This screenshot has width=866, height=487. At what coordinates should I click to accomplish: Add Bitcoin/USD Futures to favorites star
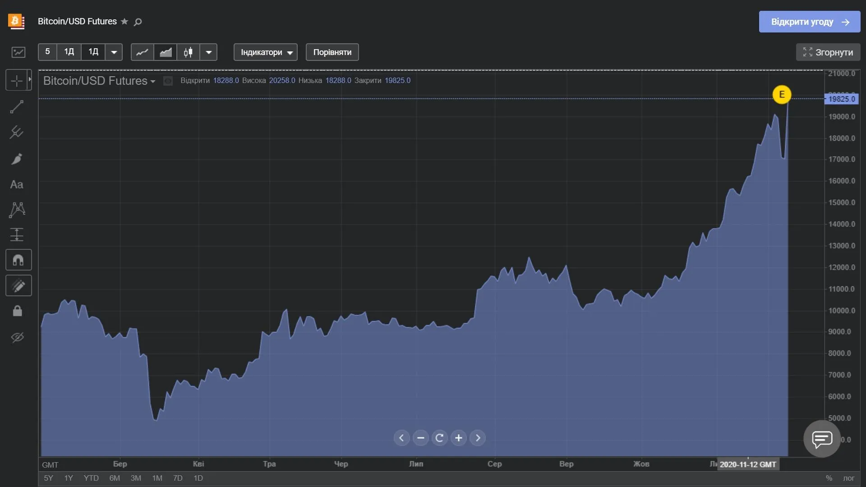coord(124,22)
